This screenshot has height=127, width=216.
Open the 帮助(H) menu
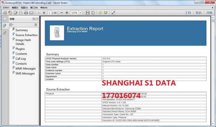coord(44,8)
